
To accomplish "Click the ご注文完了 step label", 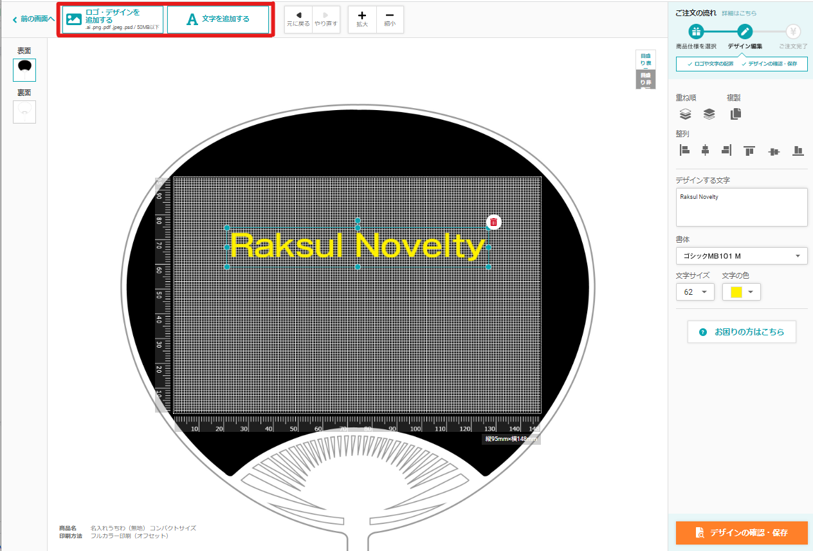I will 793,46.
